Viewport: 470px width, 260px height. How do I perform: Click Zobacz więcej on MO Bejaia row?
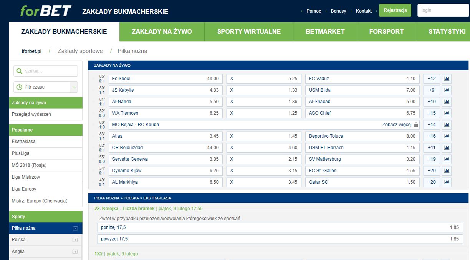pyautogui.click(x=397, y=125)
